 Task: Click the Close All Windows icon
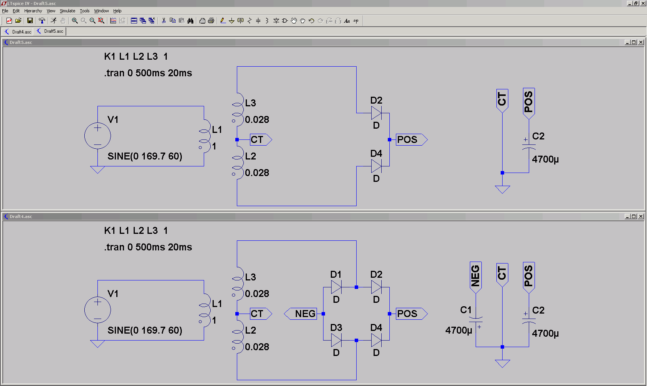tap(152, 21)
